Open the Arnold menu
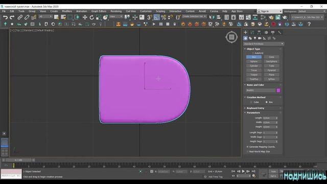This screenshot has width=327, height=184. coord(202,11)
